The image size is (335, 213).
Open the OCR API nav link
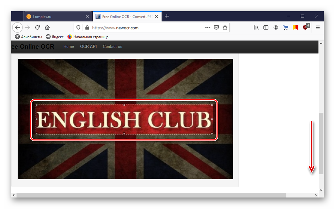(x=88, y=46)
